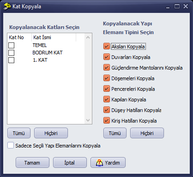This screenshot has height=177, width=193.
Task: Maximize the Kat Kopyala window
Action: (177, 6)
